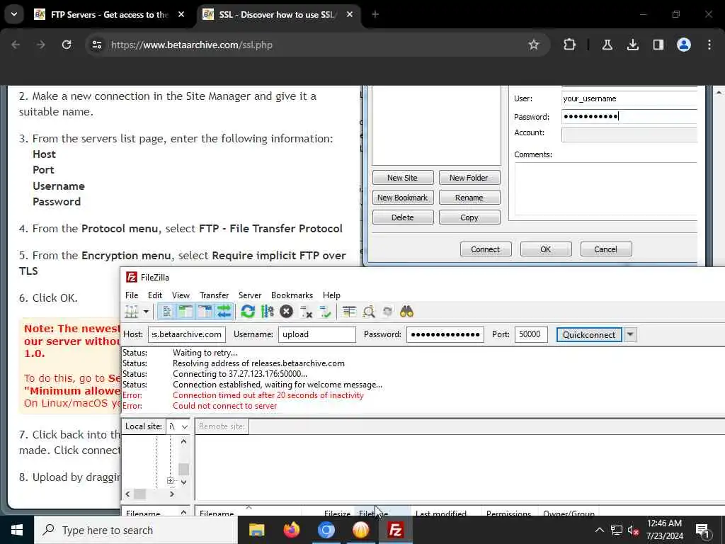Click the Reconnect to last server icon
Viewport: 725px width, 544px height.
(x=325, y=312)
